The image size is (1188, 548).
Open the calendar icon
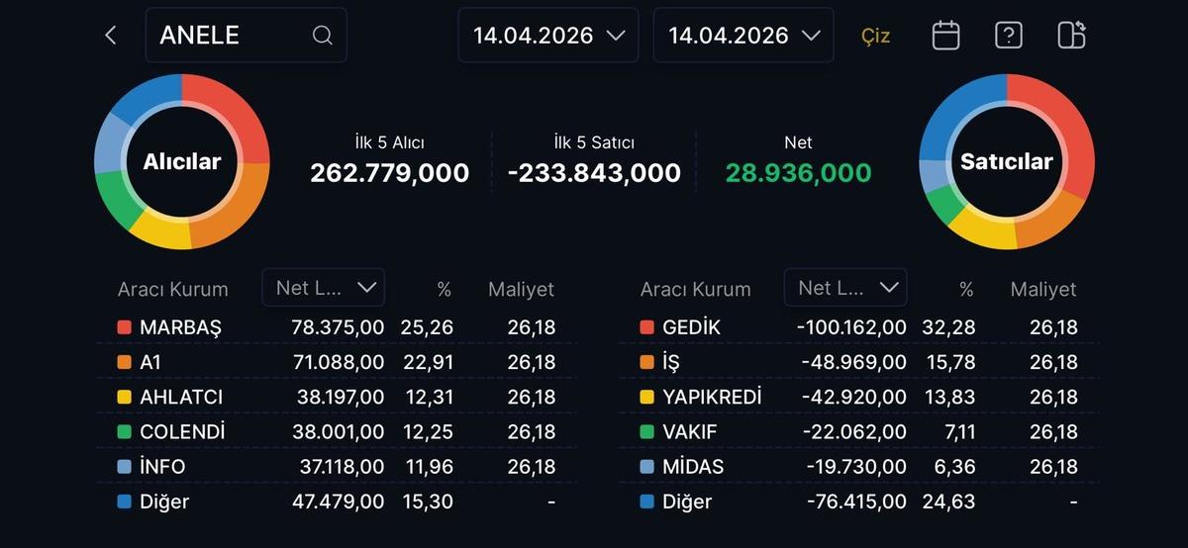pos(945,36)
